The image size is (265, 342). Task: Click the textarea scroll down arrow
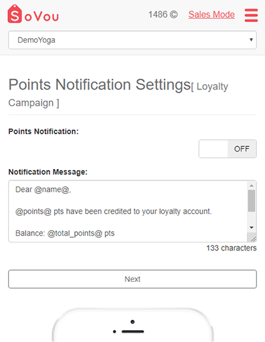click(252, 228)
